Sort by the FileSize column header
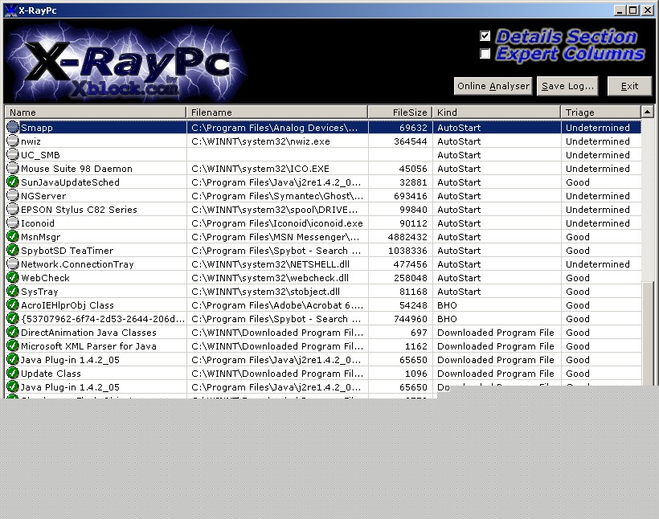Screen dimensions: 659x519 pyautogui.click(x=400, y=112)
